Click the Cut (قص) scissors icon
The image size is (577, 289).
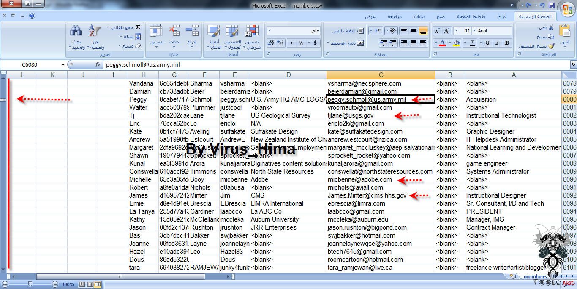551,28
